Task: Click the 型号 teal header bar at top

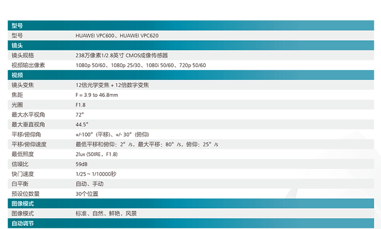Action: tap(193, 25)
